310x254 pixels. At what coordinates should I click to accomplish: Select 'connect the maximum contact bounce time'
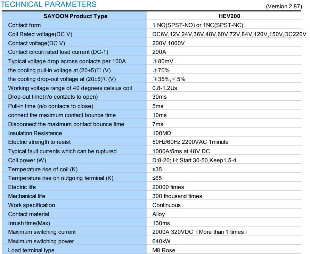click(62, 115)
